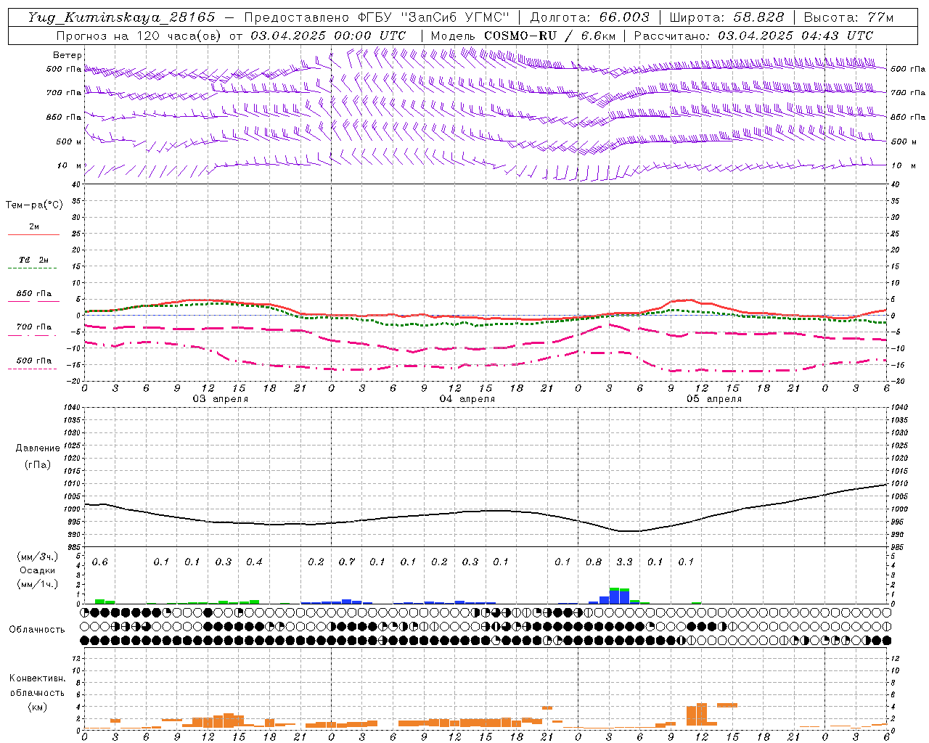Select the Широта: 58.828 value
Viewport: 929px width, 743px height.
pyautogui.click(x=727, y=17)
